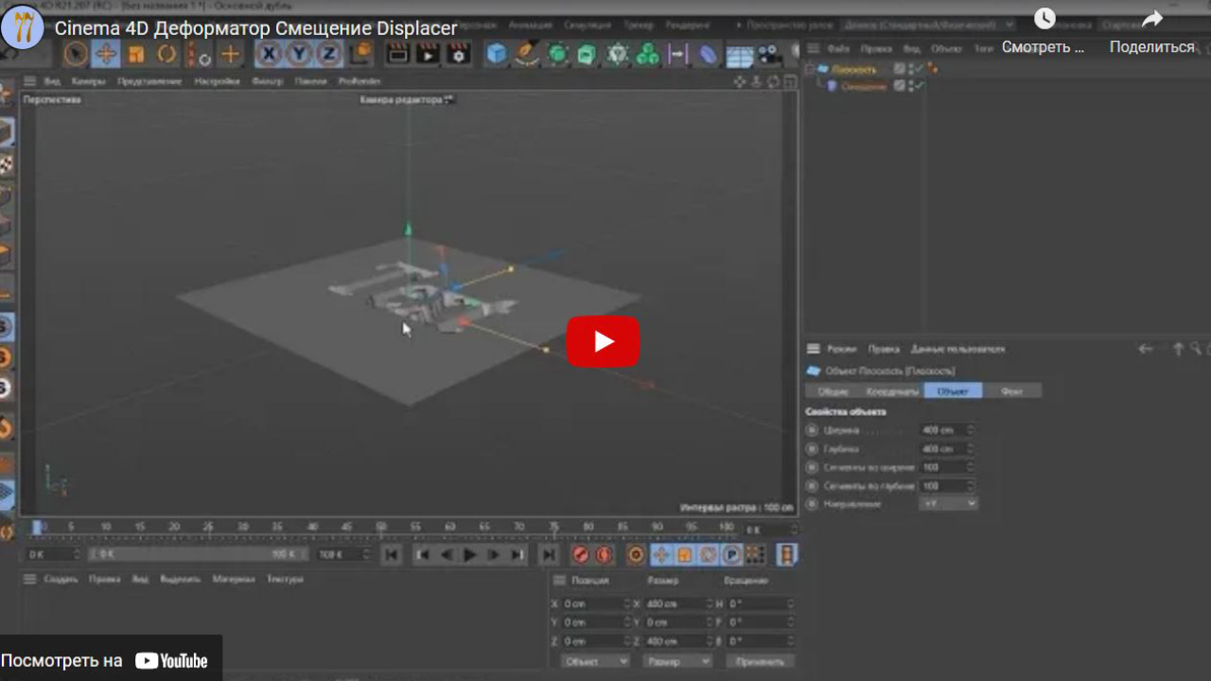Open the spline pen tool icon
Viewport: 1211px width, 681px height.
click(x=527, y=54)
